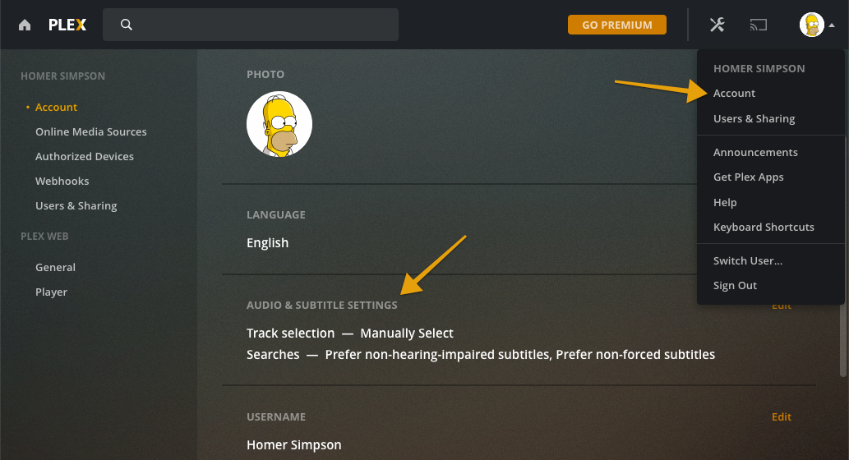Collapse the user menu arrow beside avatar
The width and height of the screenshot is (849, 460).
tap(832, 25)
